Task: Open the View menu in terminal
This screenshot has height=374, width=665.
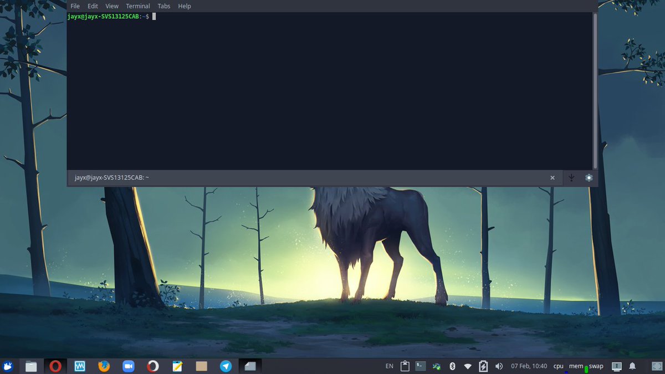Action: [112, 6]
